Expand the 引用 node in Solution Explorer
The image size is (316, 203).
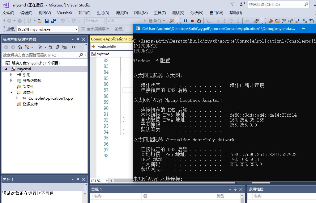click(11, 75)
